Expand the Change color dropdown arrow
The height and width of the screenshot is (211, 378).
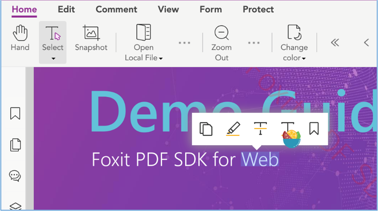[304, 58]
